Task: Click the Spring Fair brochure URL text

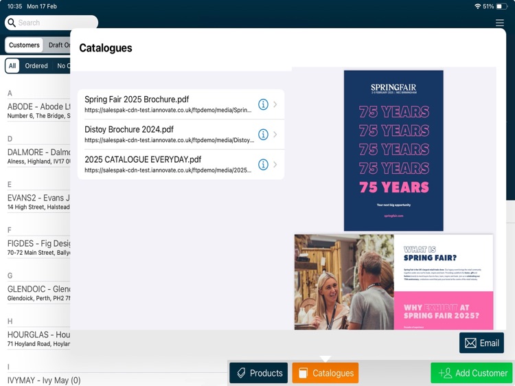Action: tap(168, 110)
